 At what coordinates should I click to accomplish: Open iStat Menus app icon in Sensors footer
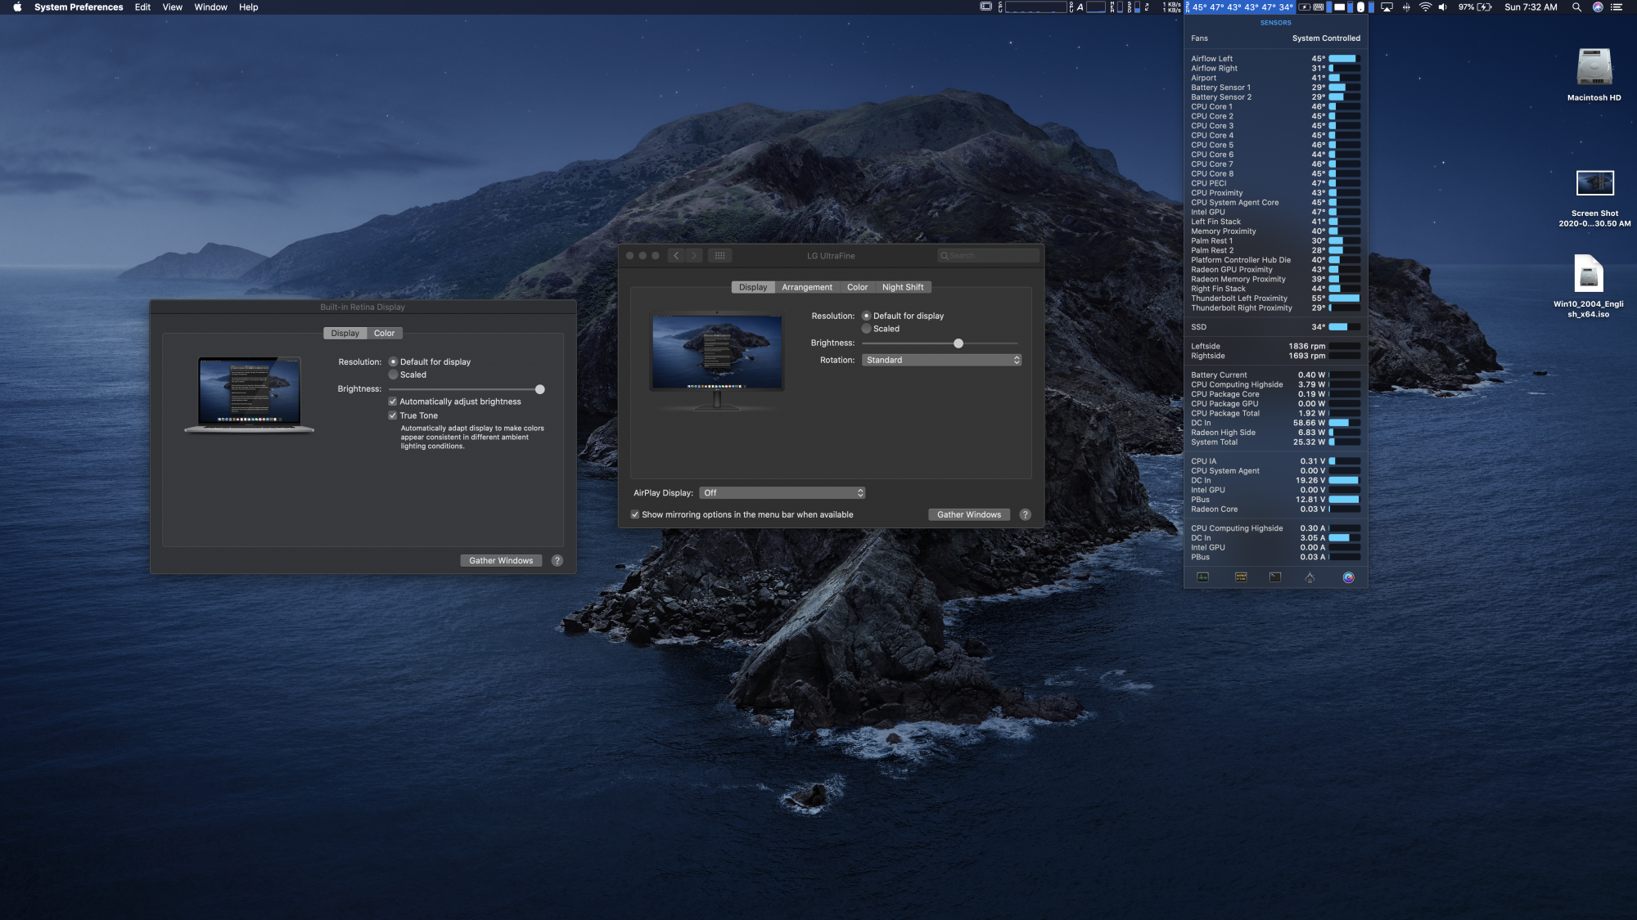[x=1348, y=577]
